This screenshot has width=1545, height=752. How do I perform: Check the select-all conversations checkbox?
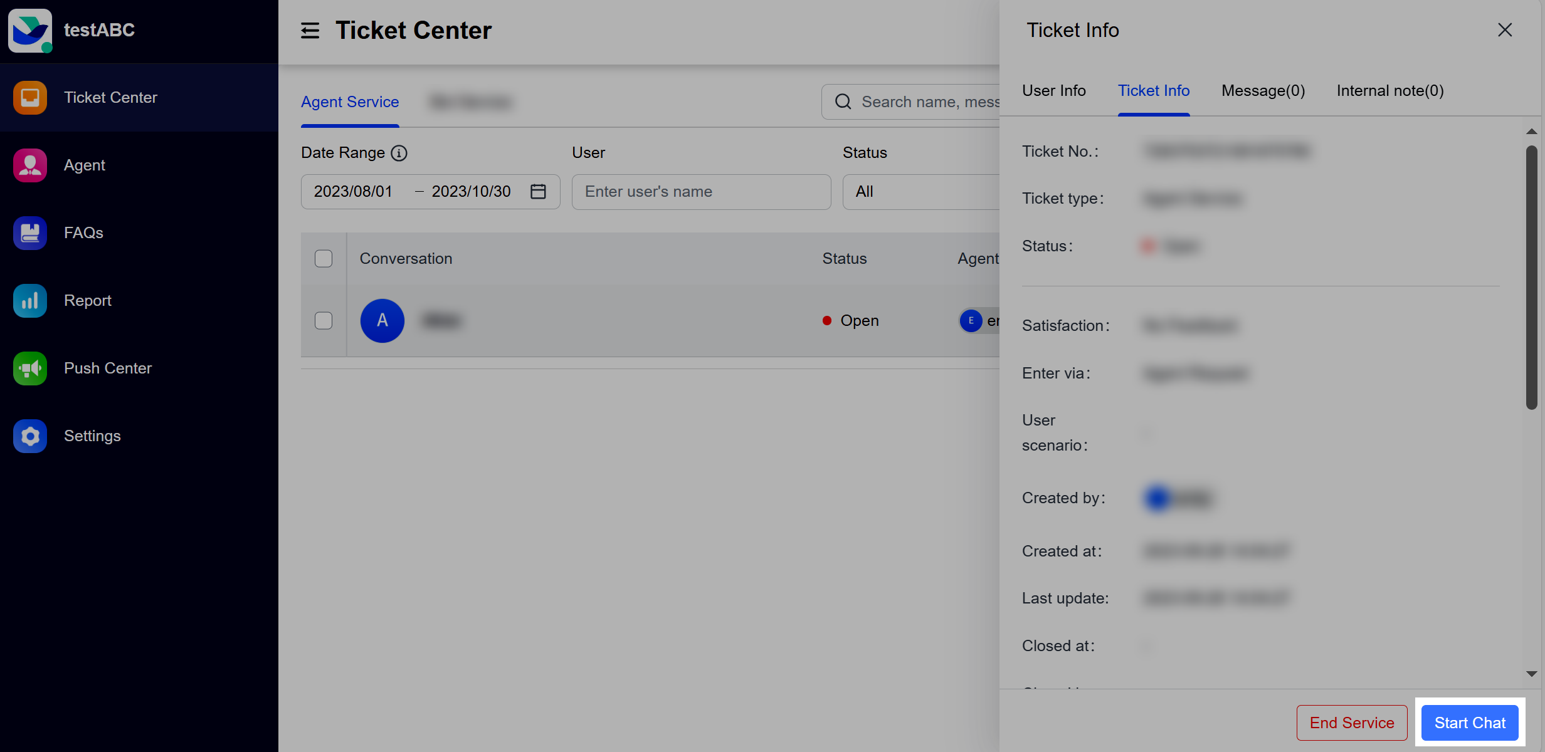pos(324,258)
